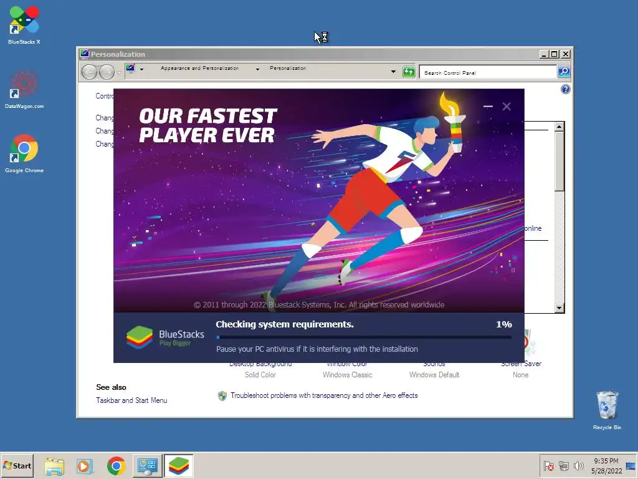Switch to Control Panel taskbar button
Image resolution: width=638 pixels, height=479 pixels.
pyautogui.click(x=147, y=466)
